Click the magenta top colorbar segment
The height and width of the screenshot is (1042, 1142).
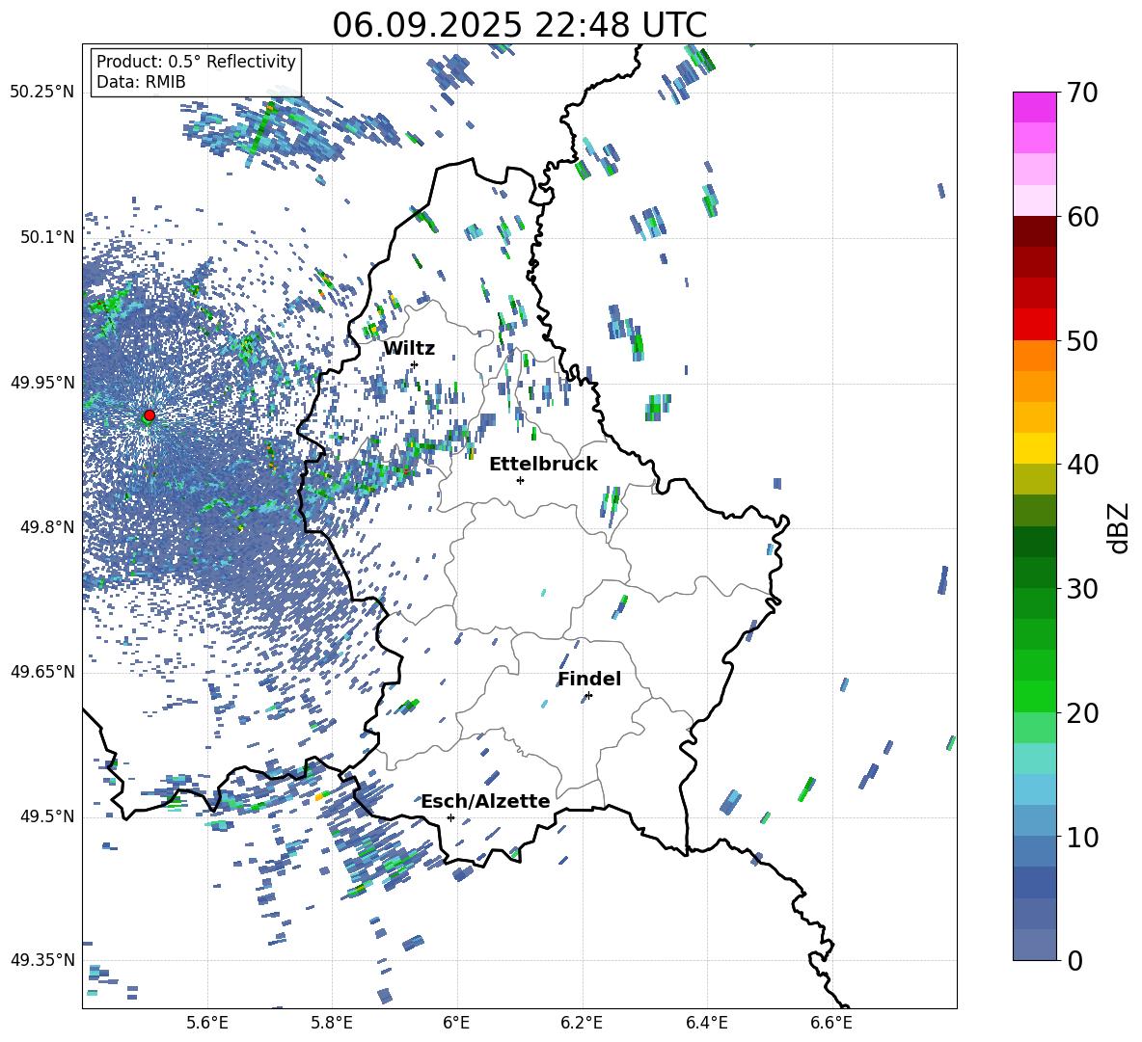pyautogui.click(x=1034, y=107)
